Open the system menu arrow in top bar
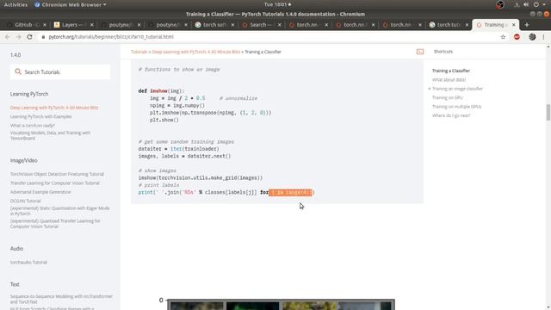The width and height of the screenshot is (551, 310). 545,4
